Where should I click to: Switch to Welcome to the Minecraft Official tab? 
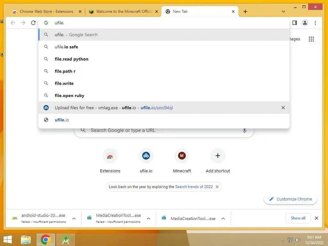123,12
